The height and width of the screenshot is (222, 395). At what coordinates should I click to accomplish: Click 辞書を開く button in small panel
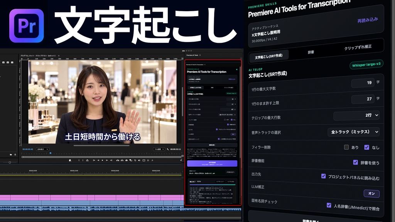tap(212, 145)
